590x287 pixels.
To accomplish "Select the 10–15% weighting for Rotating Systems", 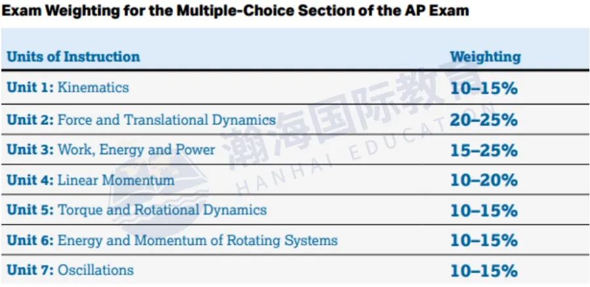I will (x=484, y=241).
